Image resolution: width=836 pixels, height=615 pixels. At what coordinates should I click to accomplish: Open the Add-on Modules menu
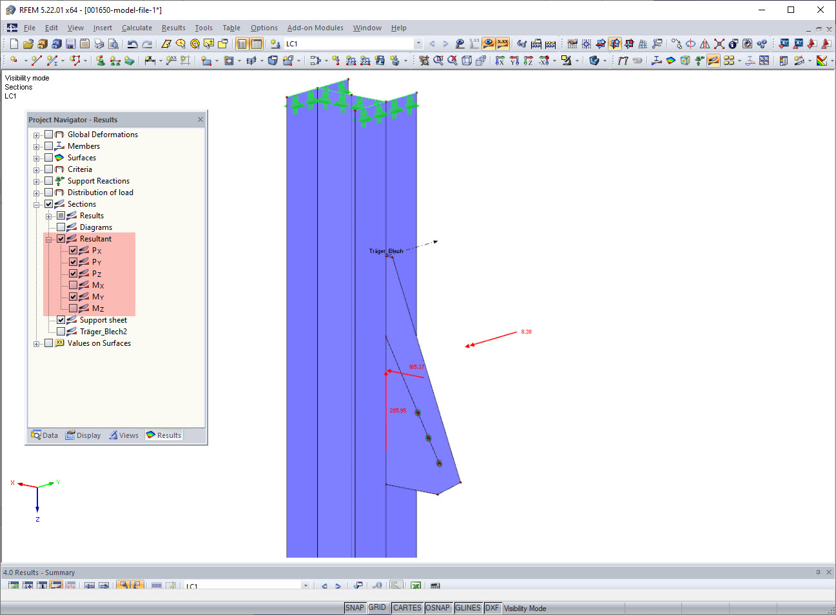click(315, 28)
